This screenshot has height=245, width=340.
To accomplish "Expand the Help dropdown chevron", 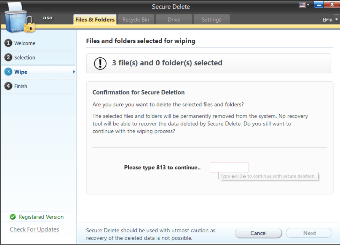I will (x=336, y=19).
